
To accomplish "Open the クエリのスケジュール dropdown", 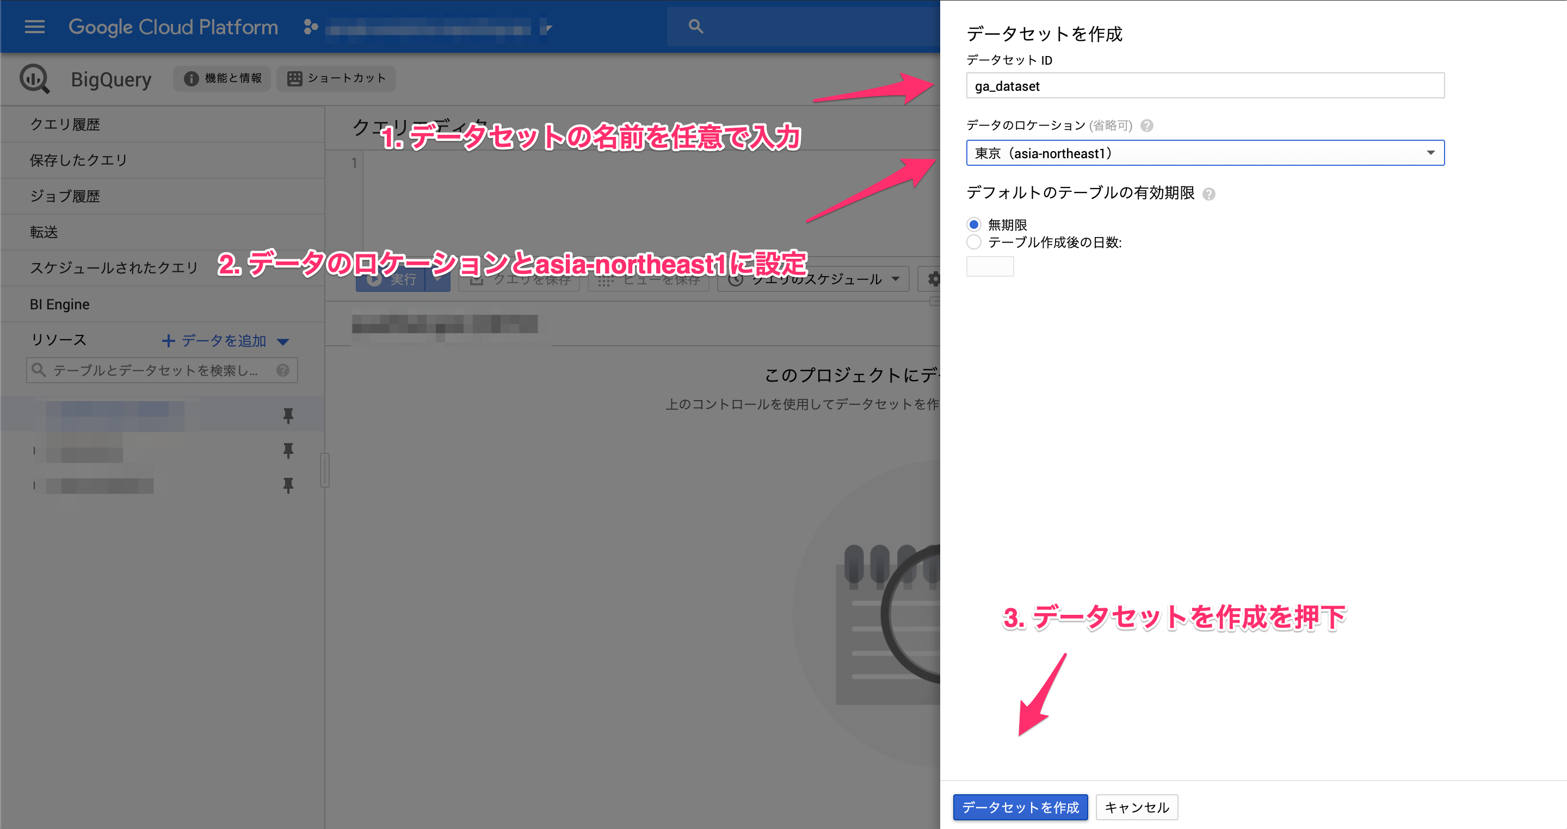I will click(813, 279).
